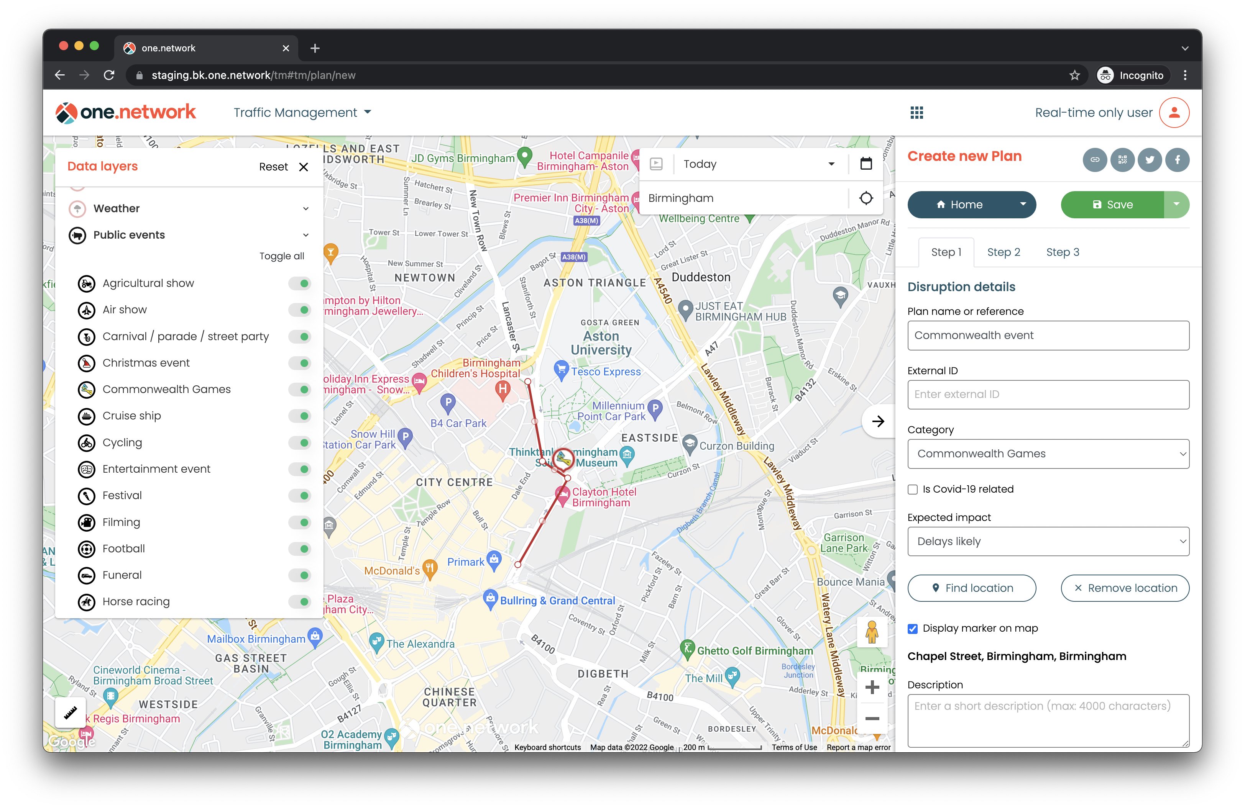Disable the Football events layer

click(300, 549)
